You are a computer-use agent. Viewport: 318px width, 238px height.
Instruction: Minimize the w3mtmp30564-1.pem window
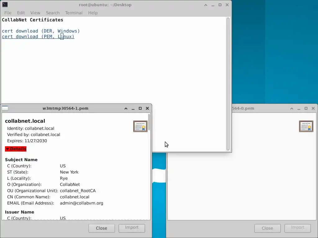133,108
